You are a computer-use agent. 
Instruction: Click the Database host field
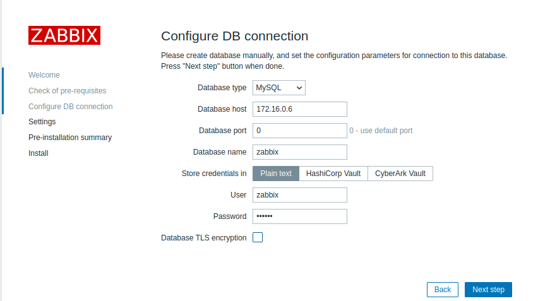tap(300, 109)
